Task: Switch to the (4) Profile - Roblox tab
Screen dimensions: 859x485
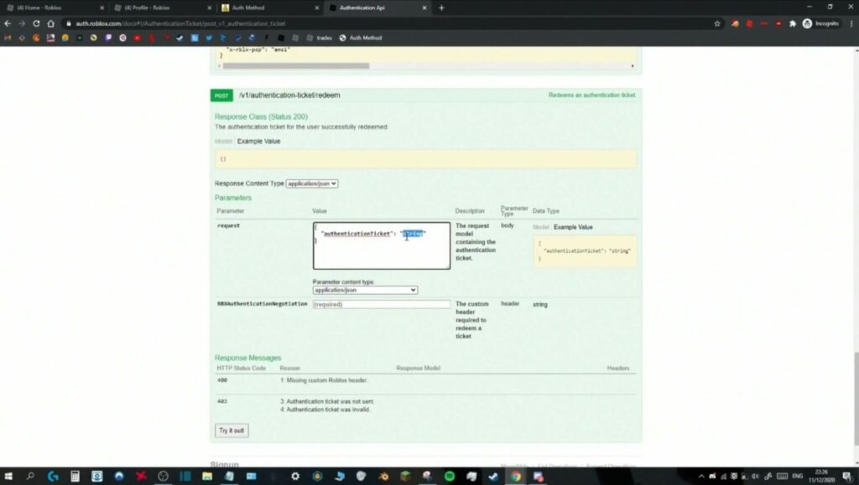Action: (x=161, y=8)
